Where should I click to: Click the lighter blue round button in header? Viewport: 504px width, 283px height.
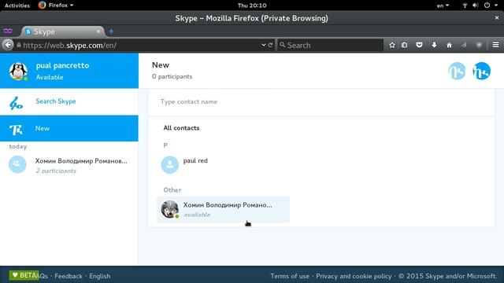457,71
